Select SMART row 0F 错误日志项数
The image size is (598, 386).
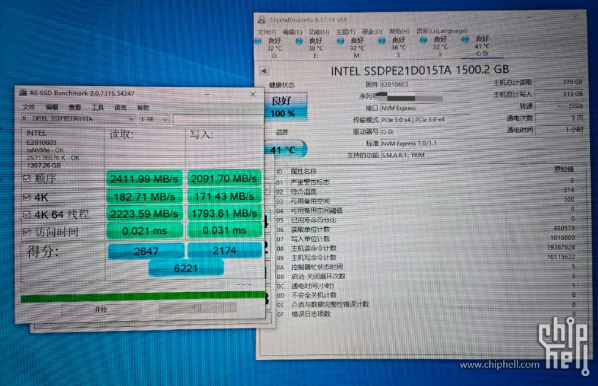(x=425, y=314)
